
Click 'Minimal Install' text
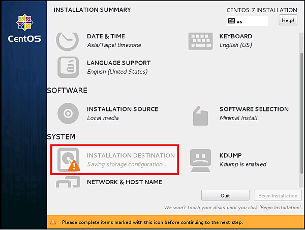(238, 118)
